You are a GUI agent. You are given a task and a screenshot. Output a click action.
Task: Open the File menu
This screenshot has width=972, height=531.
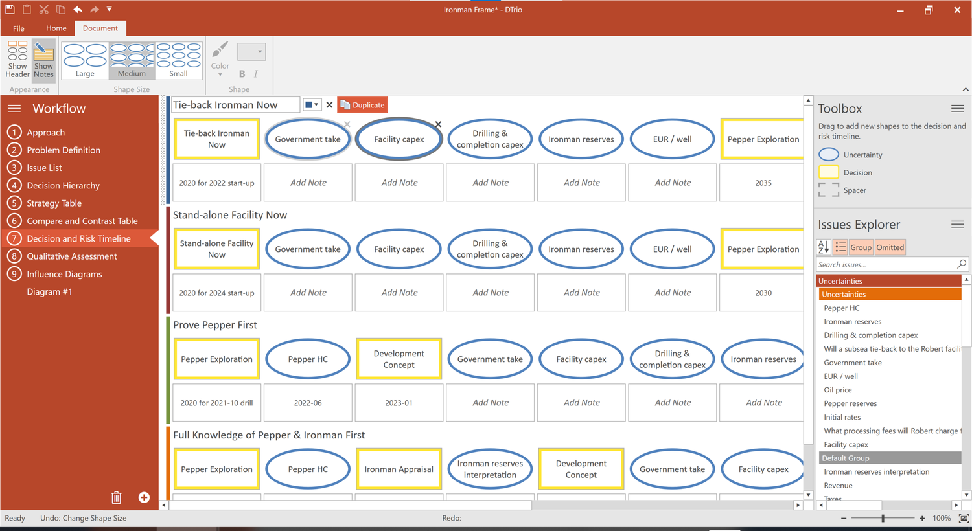pyautogui.click(x=19, y=28)
